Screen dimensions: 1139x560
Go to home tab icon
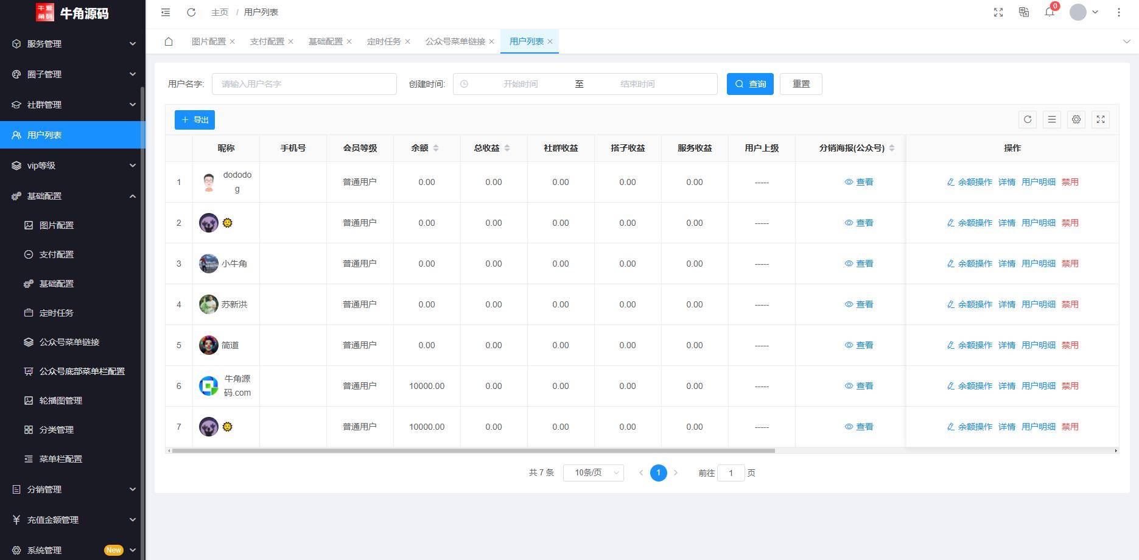169,41
